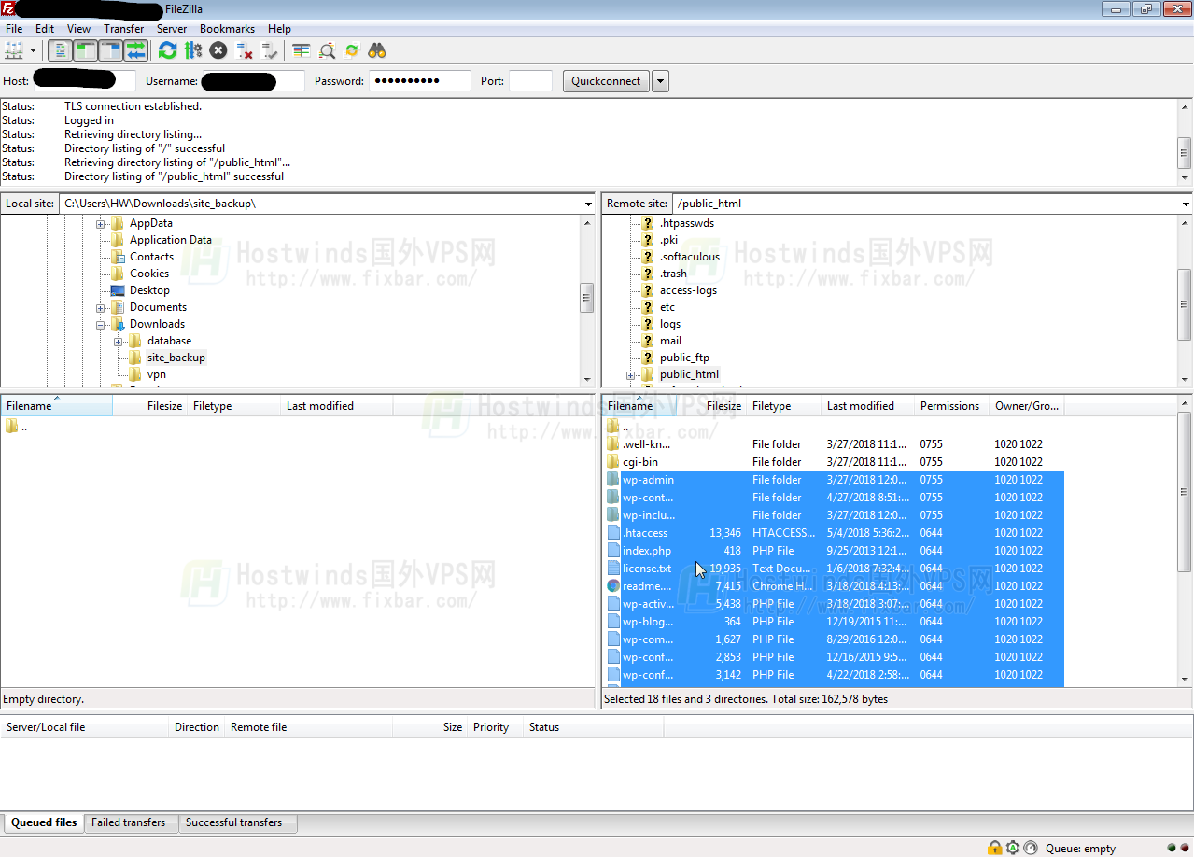The image size is (1194, 857).
Task: Cancel the current operation
Action: 218,50
